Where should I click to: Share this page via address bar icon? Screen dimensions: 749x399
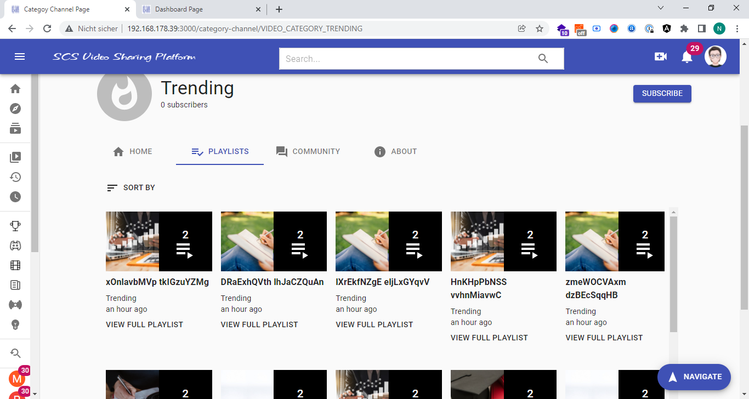[521, 29]
